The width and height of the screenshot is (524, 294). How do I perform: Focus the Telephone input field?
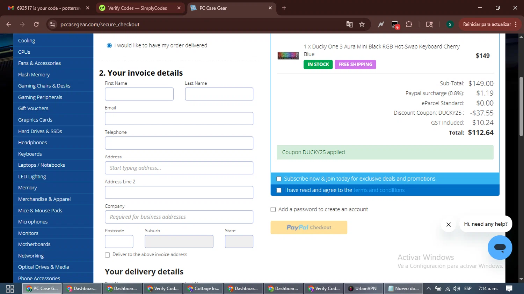(x=179, y=143)
